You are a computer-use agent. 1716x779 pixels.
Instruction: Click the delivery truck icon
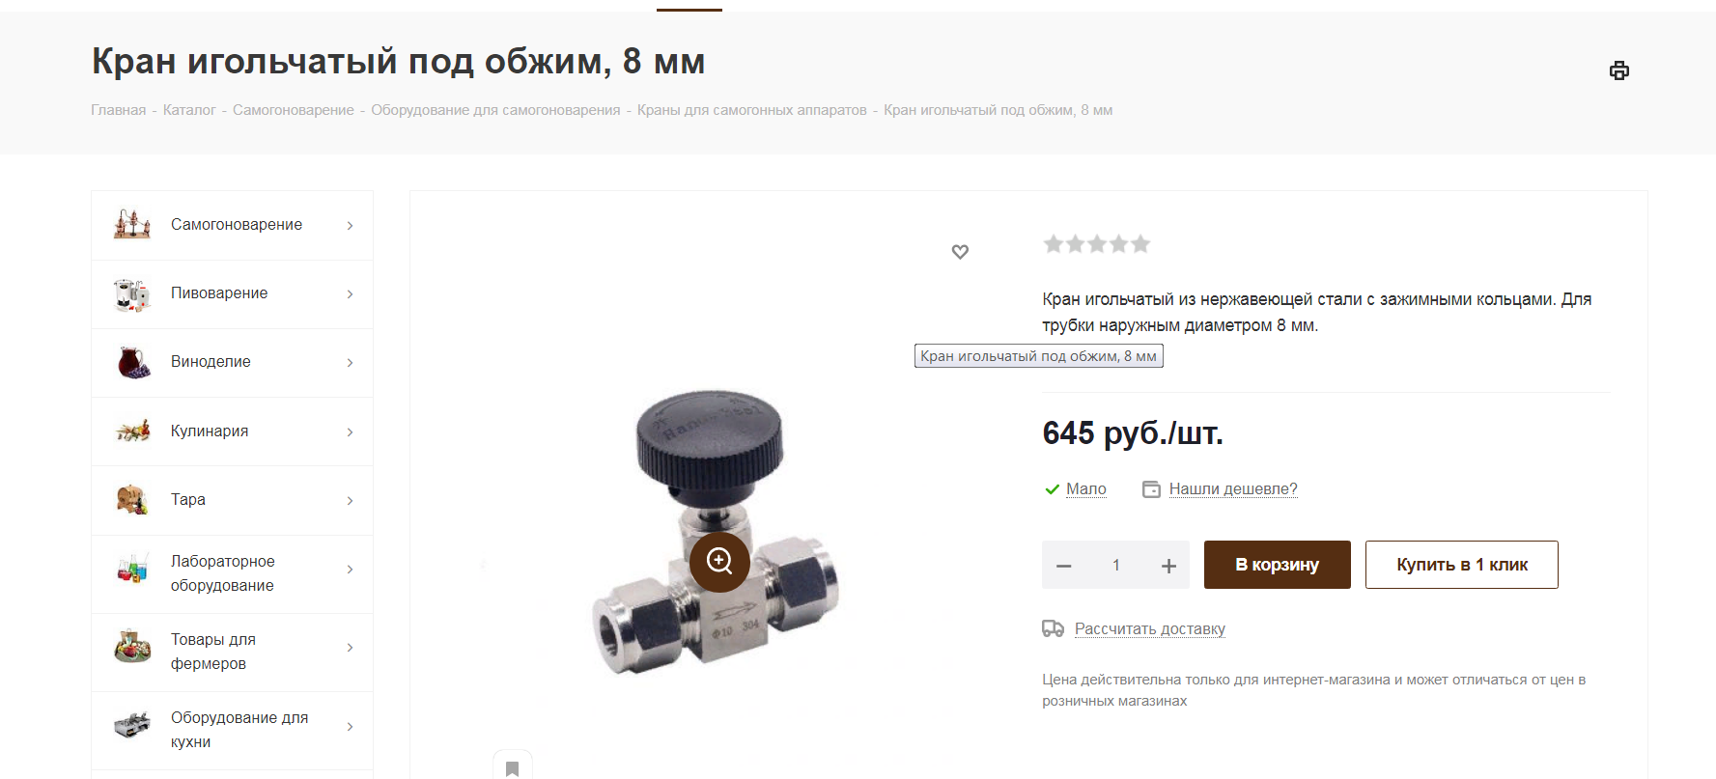pos(1053,628)
